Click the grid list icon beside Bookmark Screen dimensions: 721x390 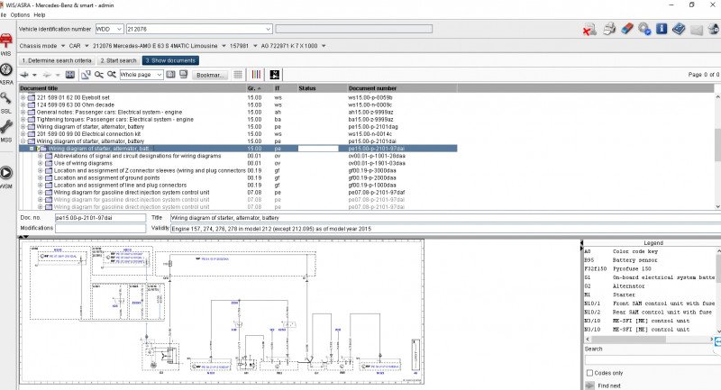(238, 75)
